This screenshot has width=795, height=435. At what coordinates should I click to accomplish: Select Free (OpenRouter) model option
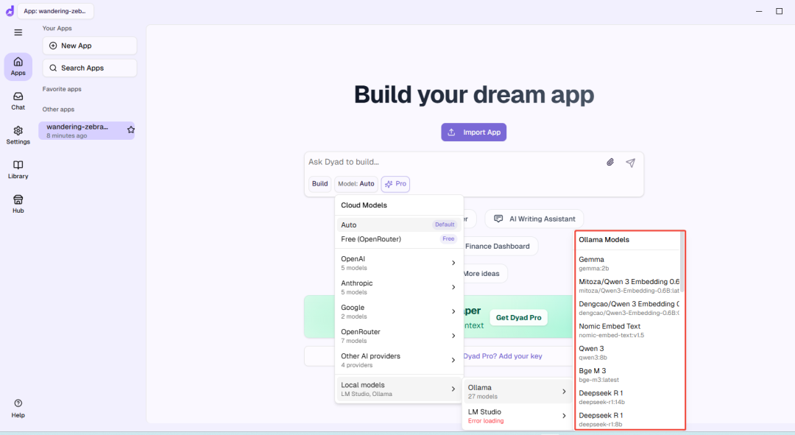[398, 238]
